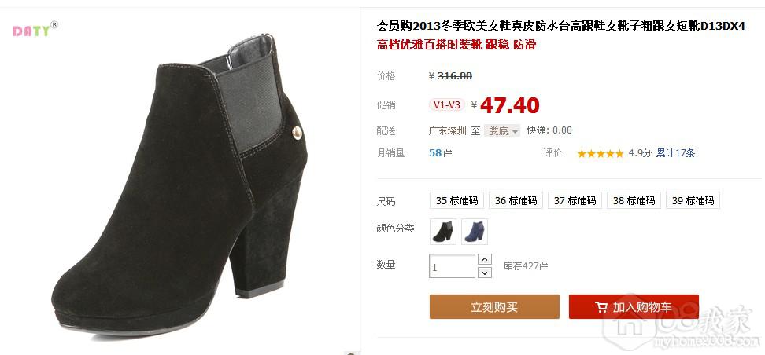
Task: Choose size 38 标准码
Action: coord(634,200)
